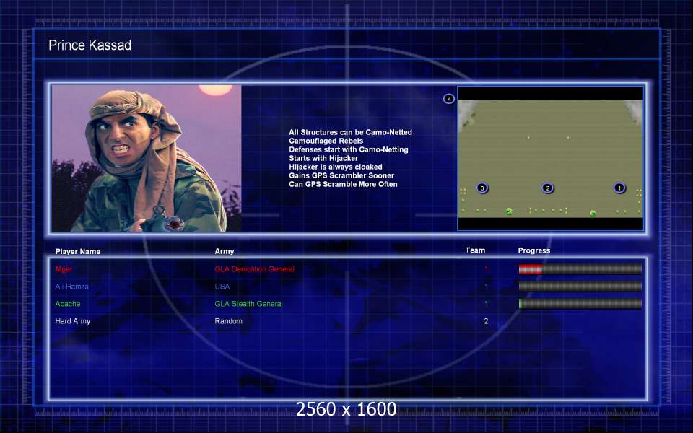Click team number 1 in the Ali-Hamza row
This screenshot has height=433, width=693.
pos(486,287)
